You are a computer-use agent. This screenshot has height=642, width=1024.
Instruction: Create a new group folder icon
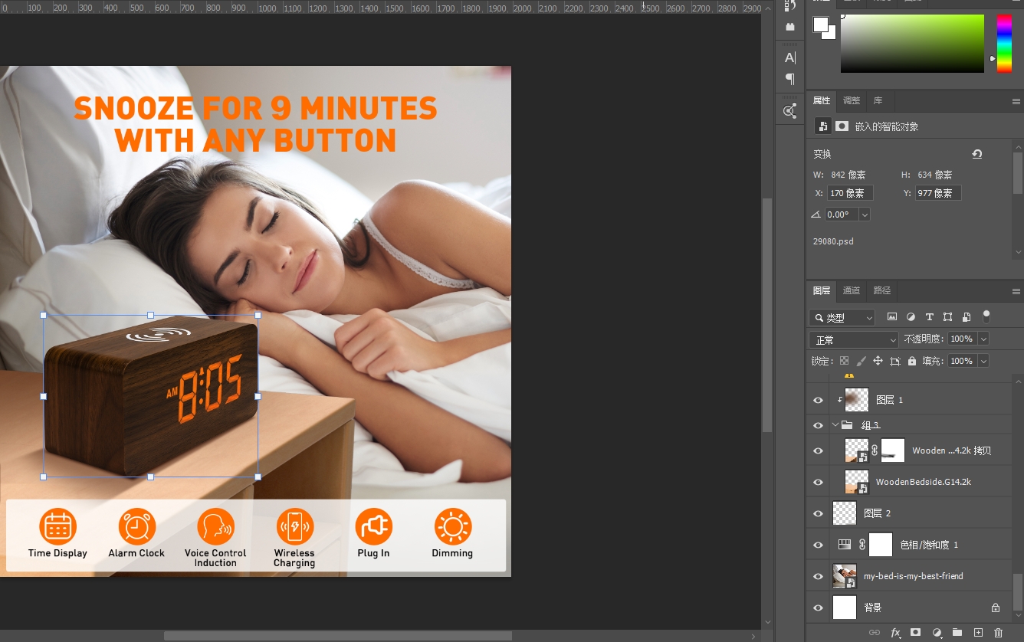pyautogui.click(x=957, y=633)
